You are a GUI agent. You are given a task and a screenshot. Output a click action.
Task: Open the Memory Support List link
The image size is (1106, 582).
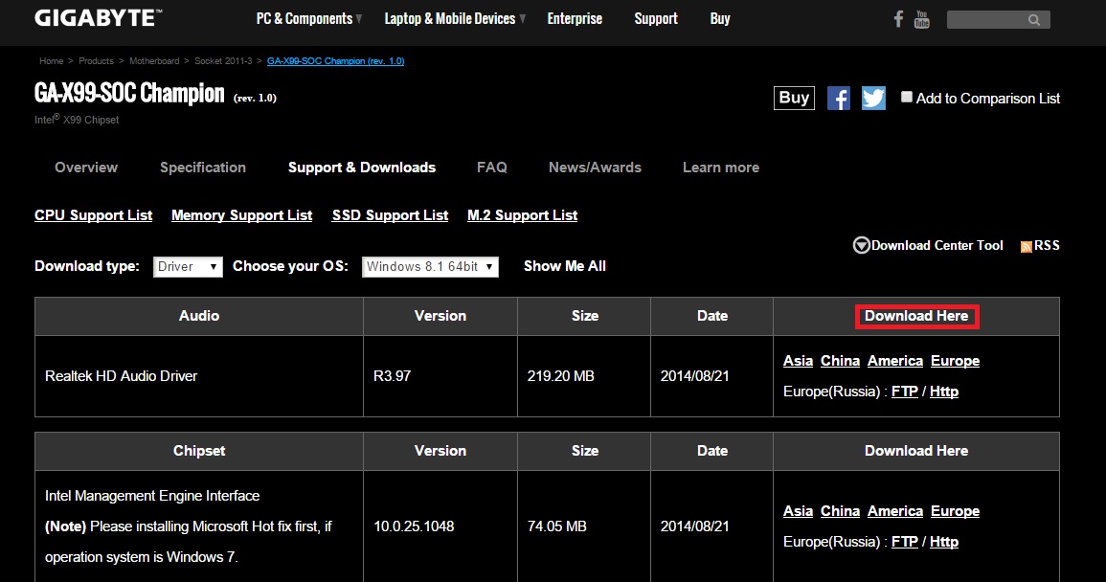(x=242, y=215)
